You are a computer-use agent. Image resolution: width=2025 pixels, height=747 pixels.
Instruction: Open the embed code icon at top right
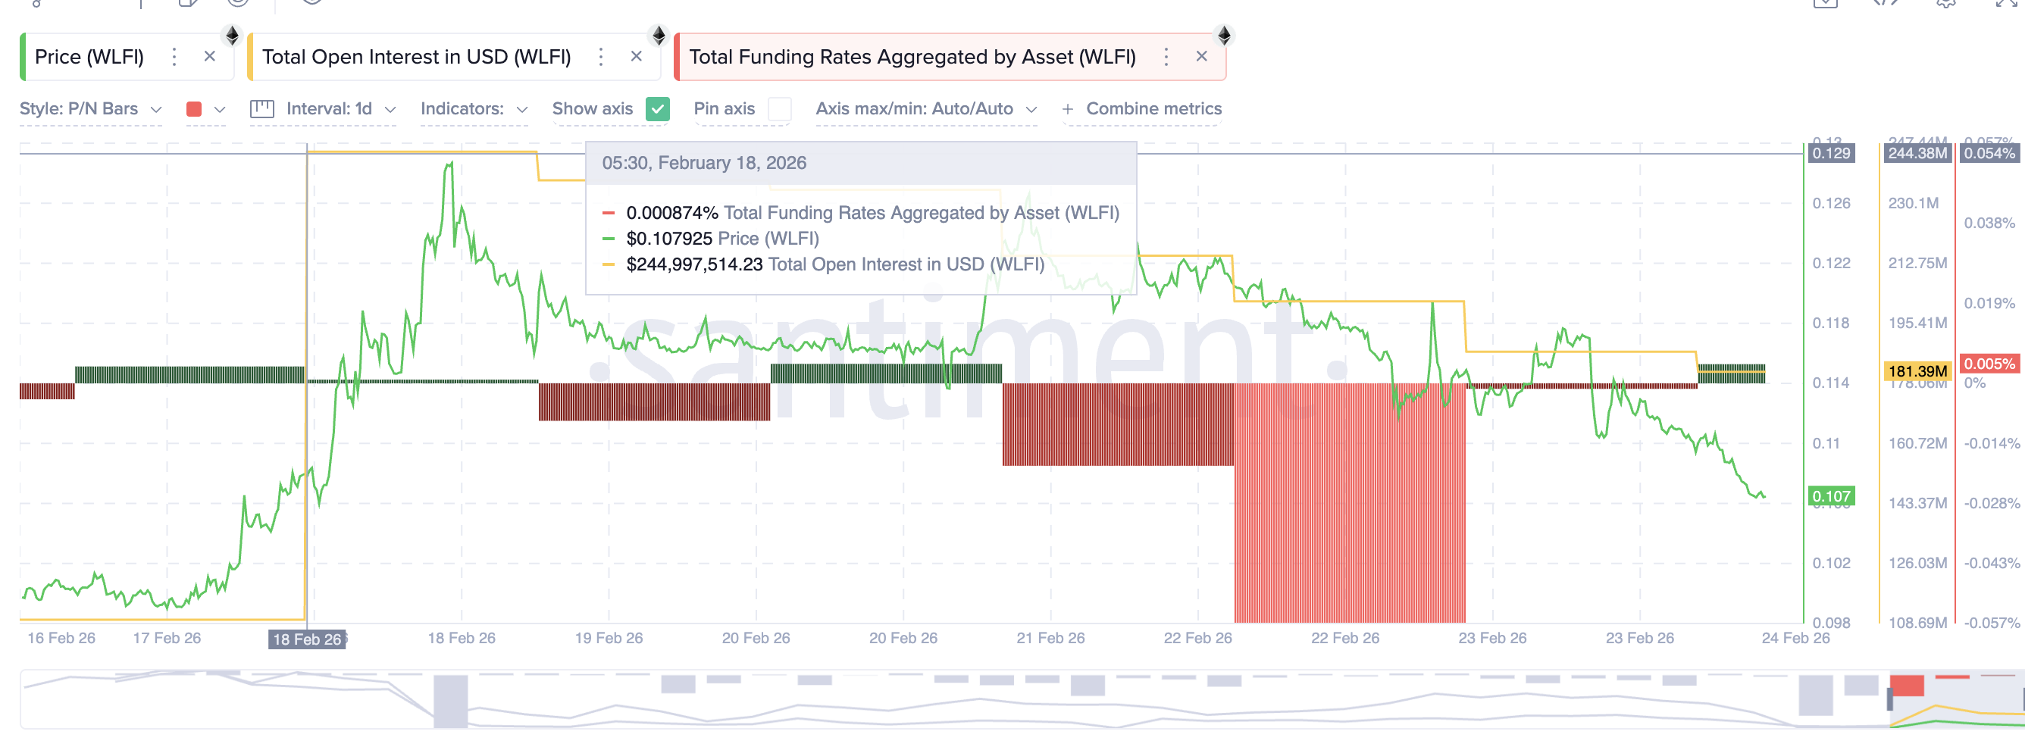[1885, 5]
